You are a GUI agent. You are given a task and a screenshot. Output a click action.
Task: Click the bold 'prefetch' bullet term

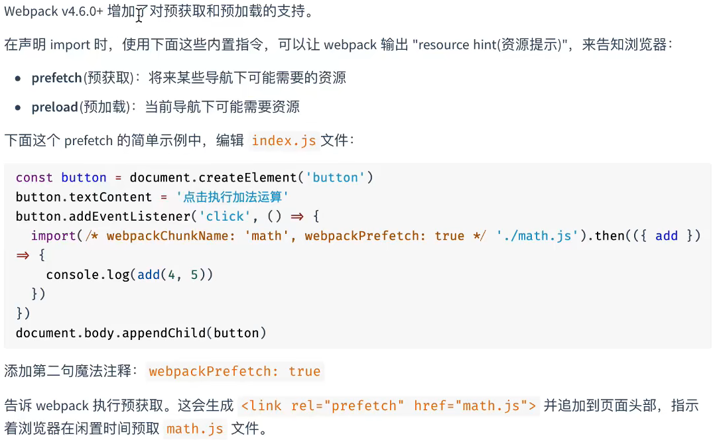click(x=56, y=78)
